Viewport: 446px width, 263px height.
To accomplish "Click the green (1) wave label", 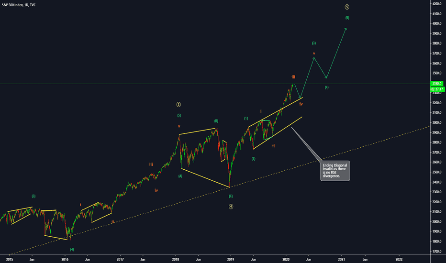I will [246, 118].
